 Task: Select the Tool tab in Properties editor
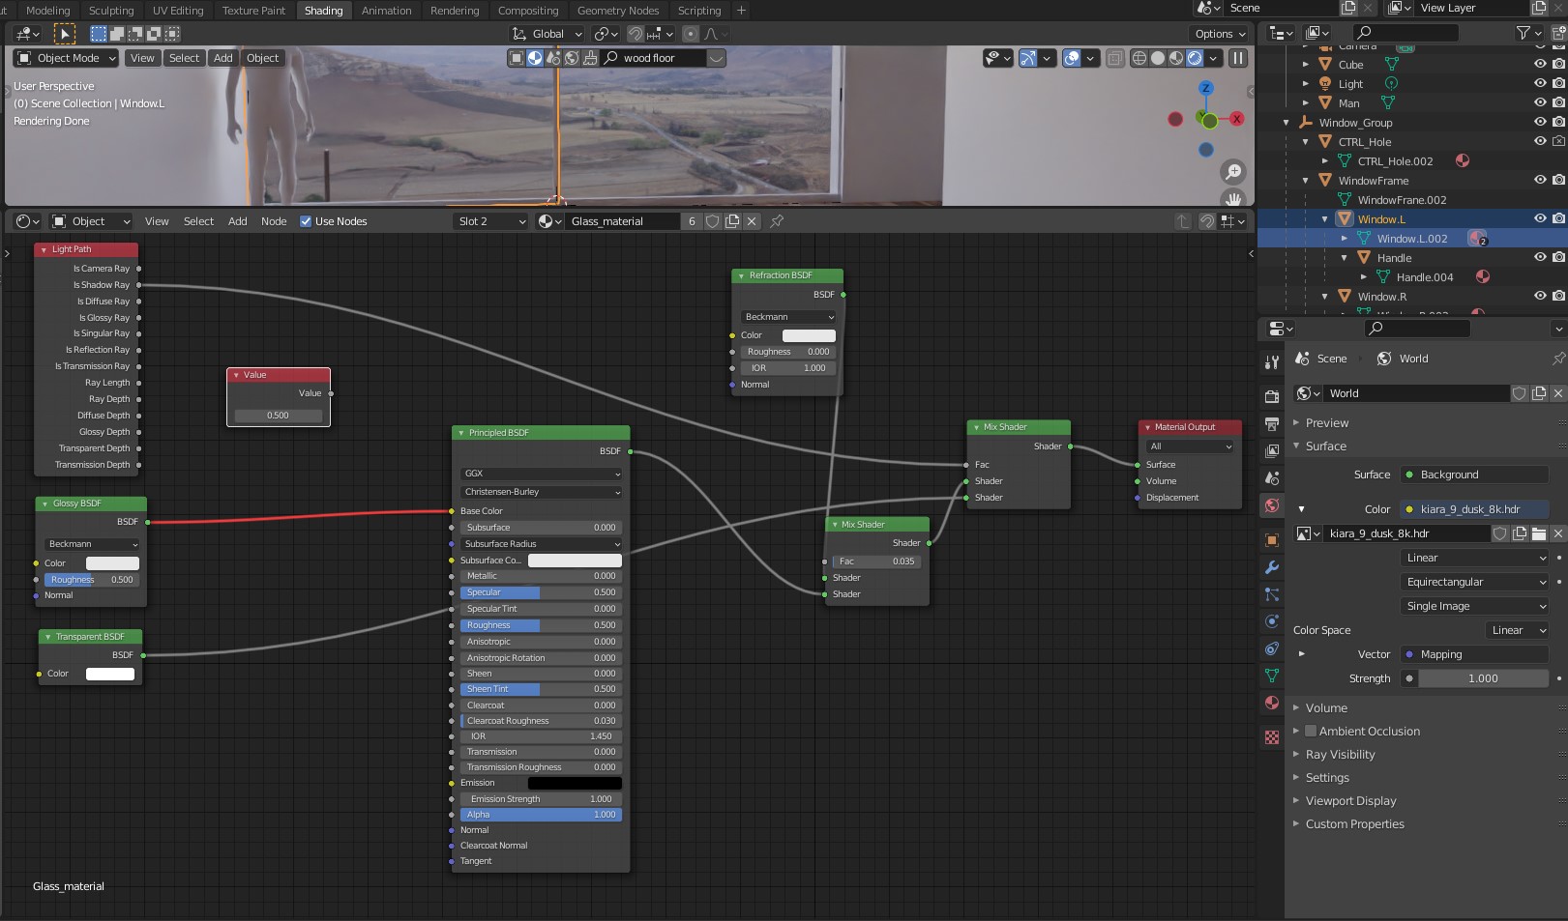[1272, 362]
